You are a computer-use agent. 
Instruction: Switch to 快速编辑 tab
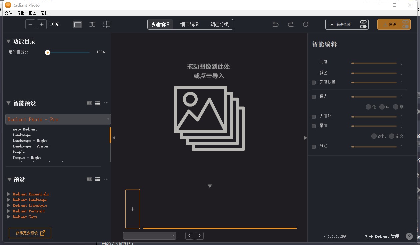coord(160,24)
